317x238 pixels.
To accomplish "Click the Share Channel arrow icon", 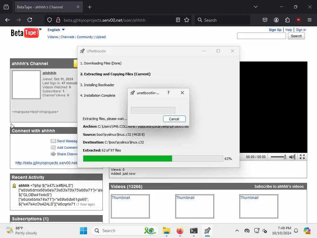I will click(x=53, y=154).
